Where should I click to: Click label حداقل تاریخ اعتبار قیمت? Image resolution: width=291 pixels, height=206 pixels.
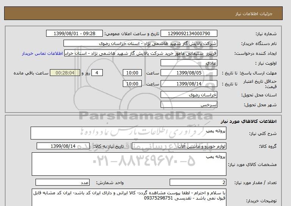[260, 84]
